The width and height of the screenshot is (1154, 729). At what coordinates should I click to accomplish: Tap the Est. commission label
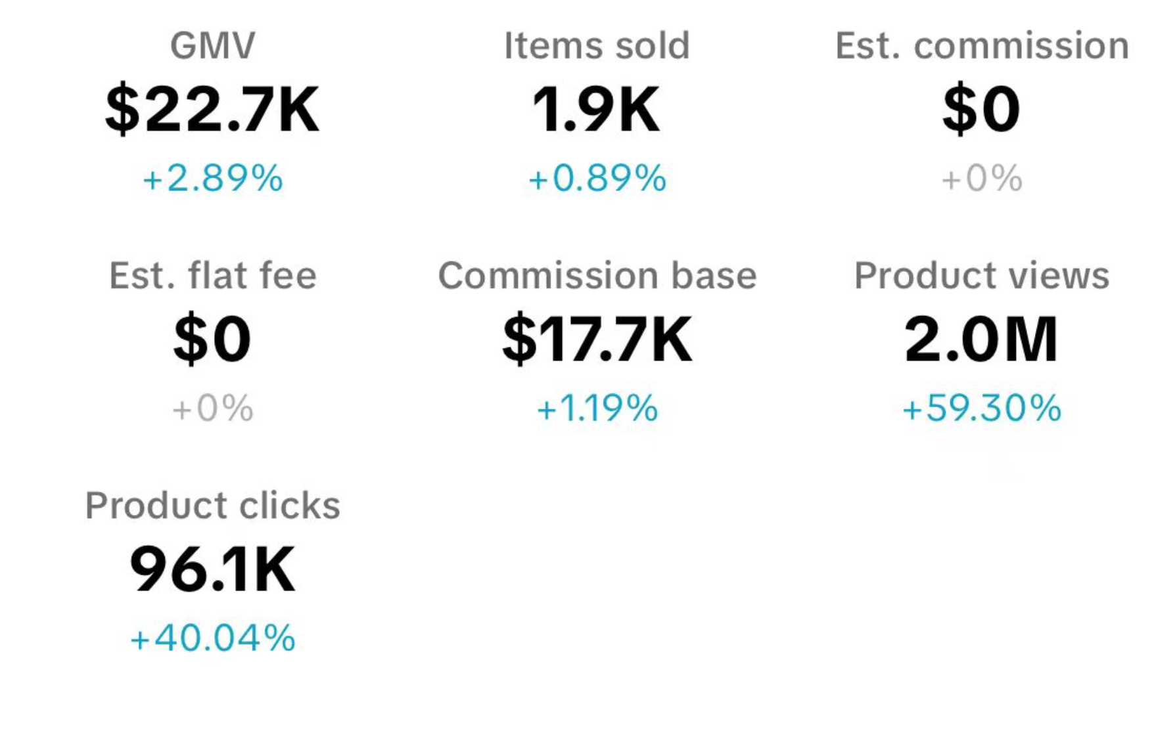click(982, 46)
